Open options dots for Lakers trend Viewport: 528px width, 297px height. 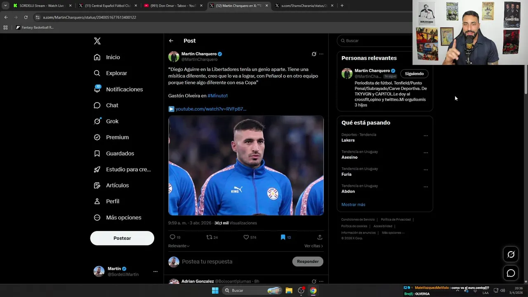tap(426, 136)
